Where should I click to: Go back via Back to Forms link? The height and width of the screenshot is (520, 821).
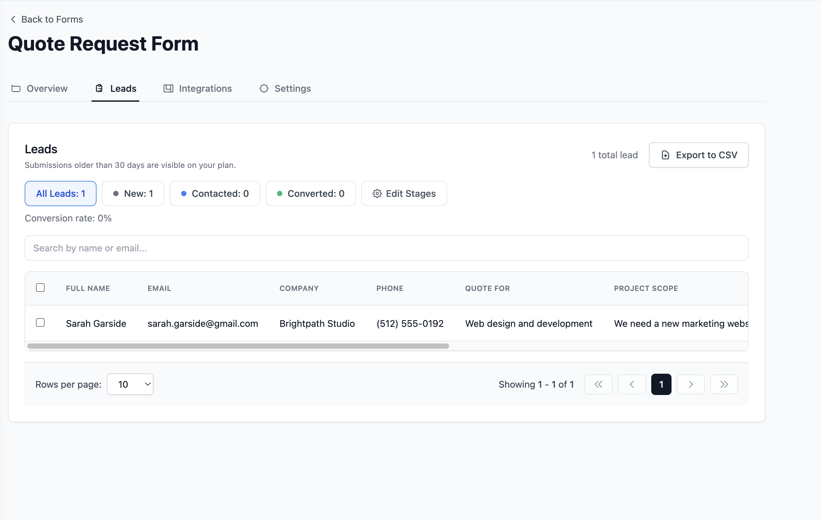(x=47, y=19)
